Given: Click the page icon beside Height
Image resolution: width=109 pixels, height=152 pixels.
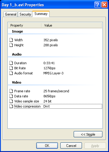Looking at the screenshot, I should tap(11, 45).
